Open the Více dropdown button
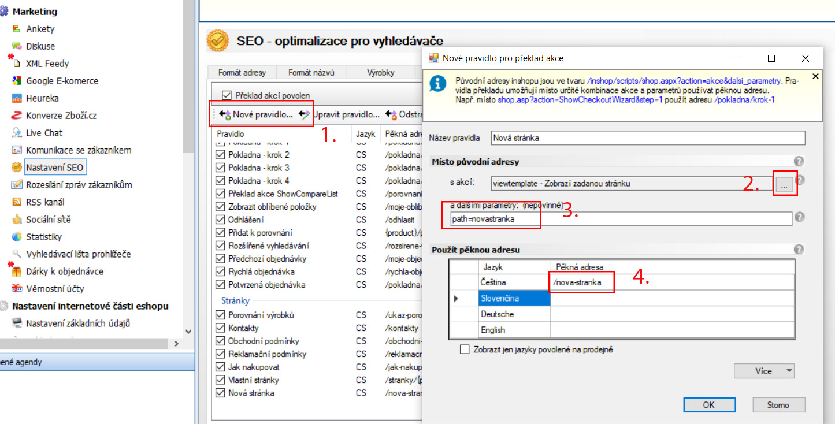The width and height of the screenshot is (835, 424). click(x=764, y=371)
